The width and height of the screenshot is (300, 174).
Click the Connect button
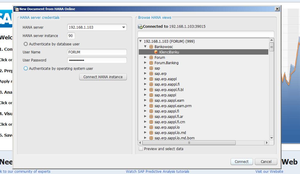point(242,161)
